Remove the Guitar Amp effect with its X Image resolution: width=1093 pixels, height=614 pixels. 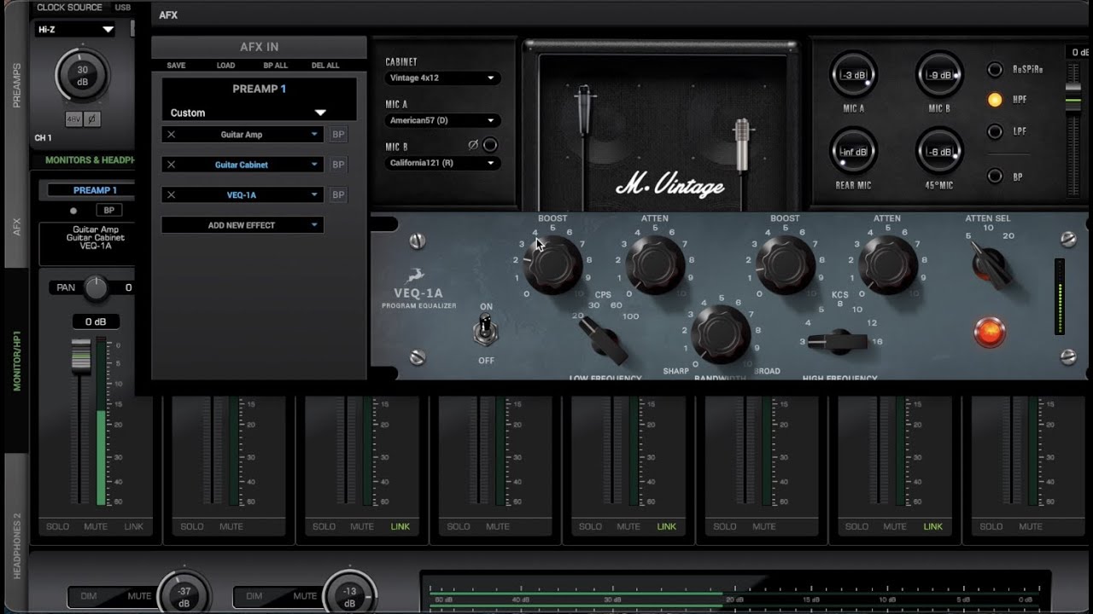(171, 135)
